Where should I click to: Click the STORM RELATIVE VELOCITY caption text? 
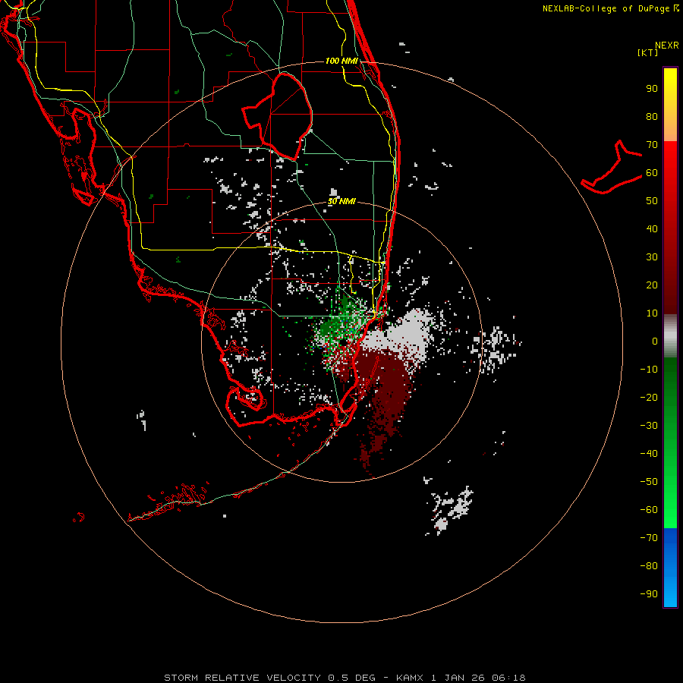tap(242, 678)
